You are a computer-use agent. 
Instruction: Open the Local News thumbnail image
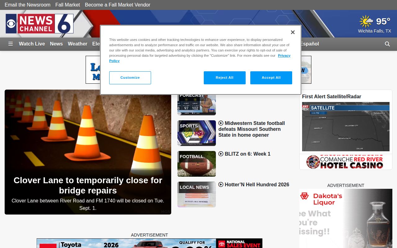[x=197, y=194]
